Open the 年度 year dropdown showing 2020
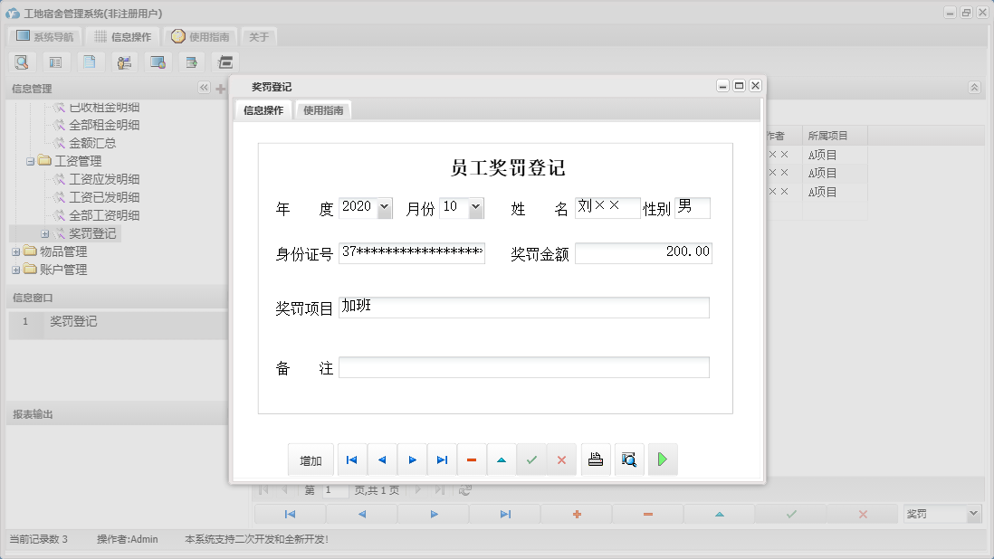Image resolution: width=994 pixels, height=559 pixels. point(385,207)
